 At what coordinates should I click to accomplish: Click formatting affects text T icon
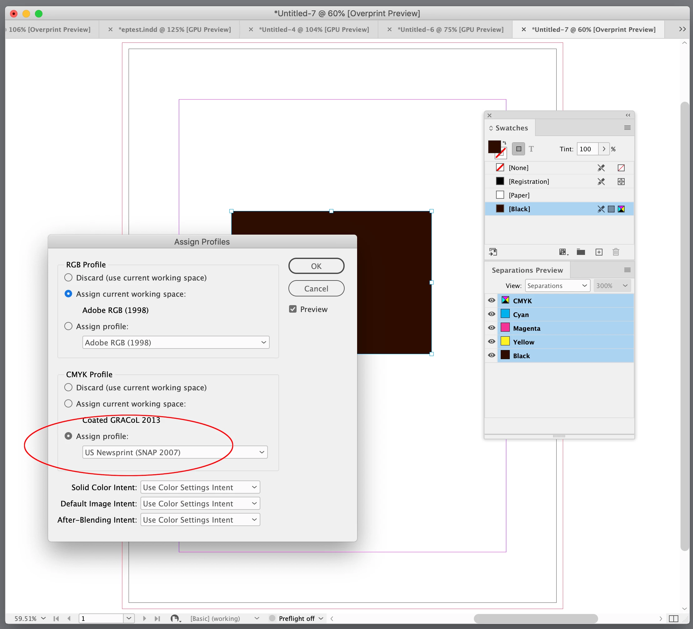click(531, 149)
